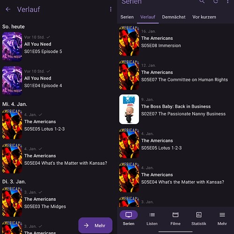234x234 pixels.
Task: Toggle watched checkmark on All You Need Episode 4
Action: click(48, 71)
